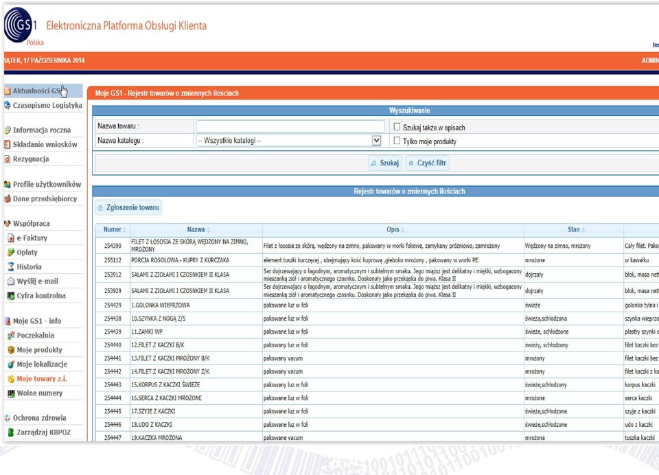Click product number 253912

point(113,275)
